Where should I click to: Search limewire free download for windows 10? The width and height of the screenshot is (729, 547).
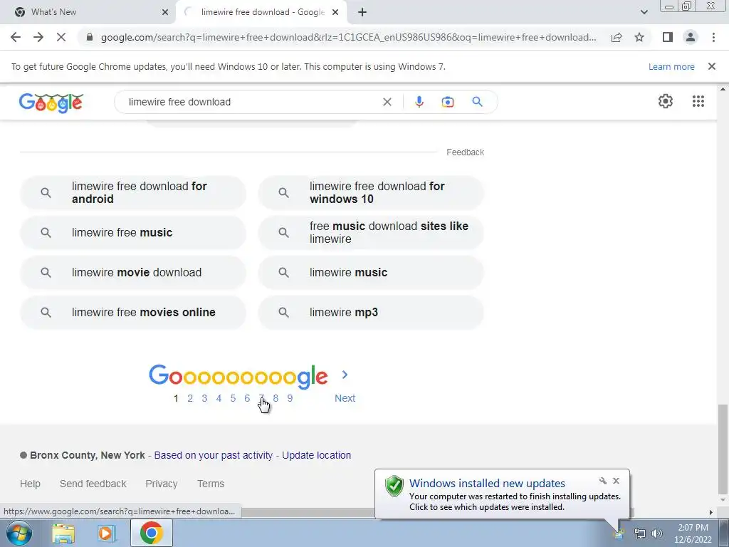click(x=371, y=192)
